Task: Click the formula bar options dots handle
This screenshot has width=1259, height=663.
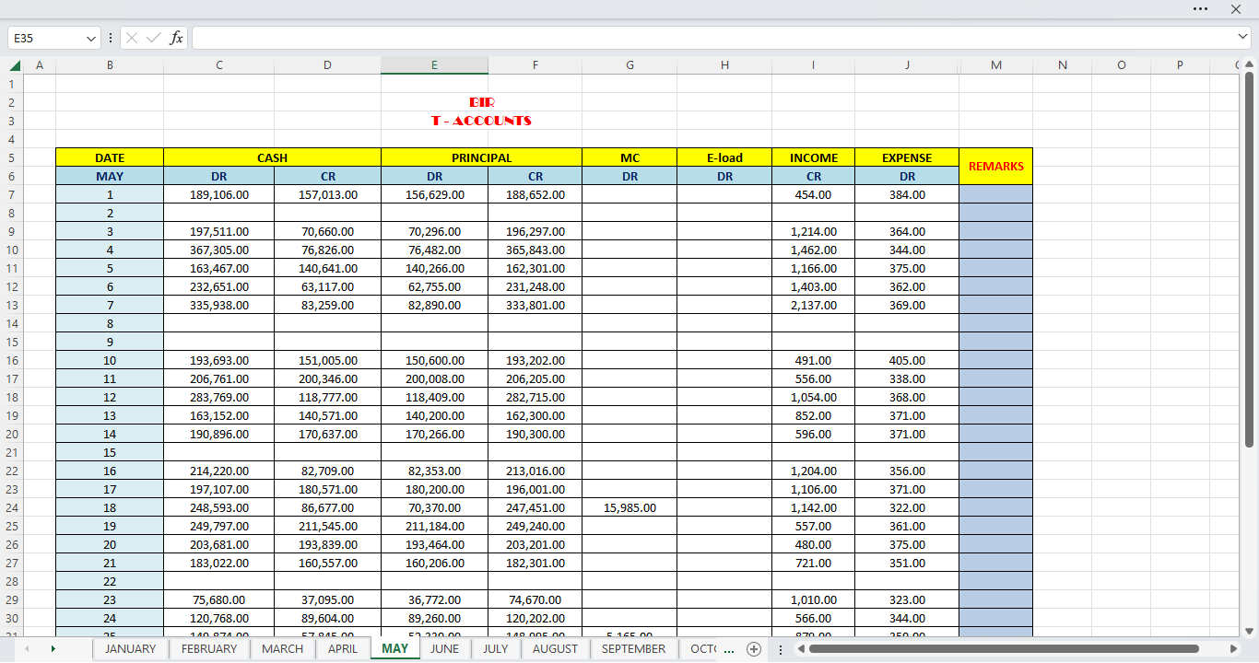Action: pos(111,38)
